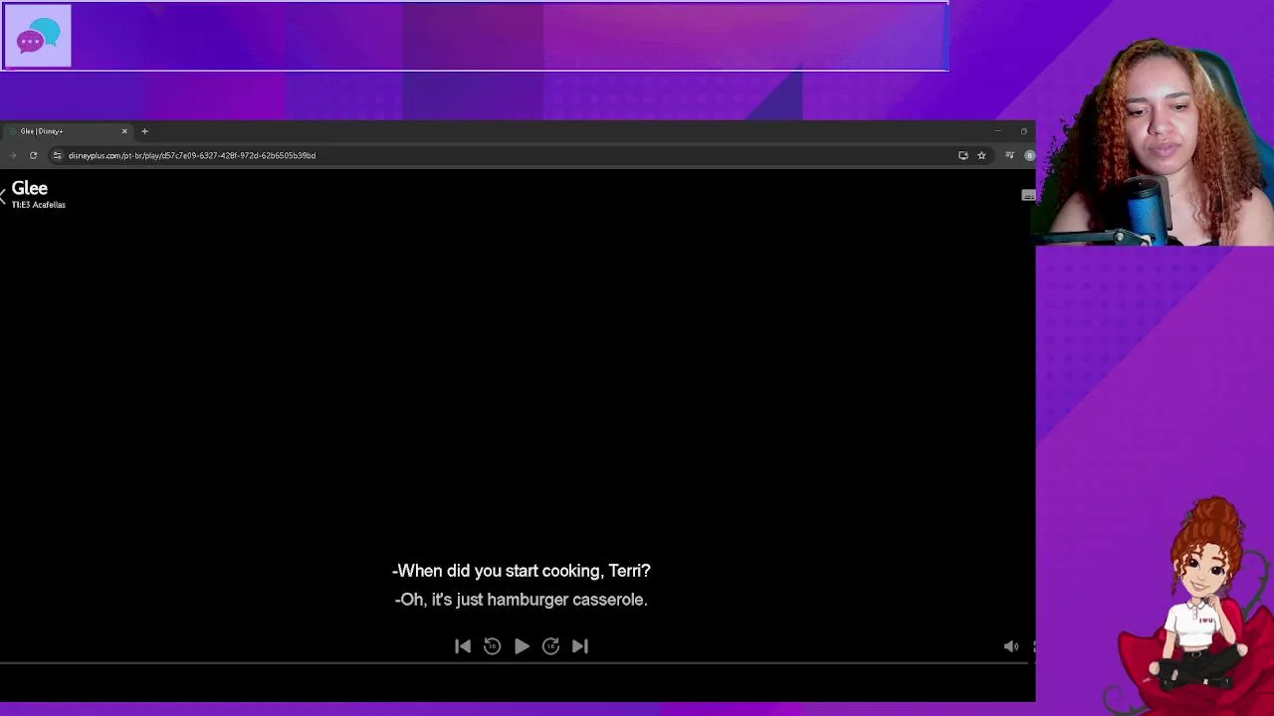Open subtitles and audio settings icon
The image size is (1274, 716).
click(1028, 196)
